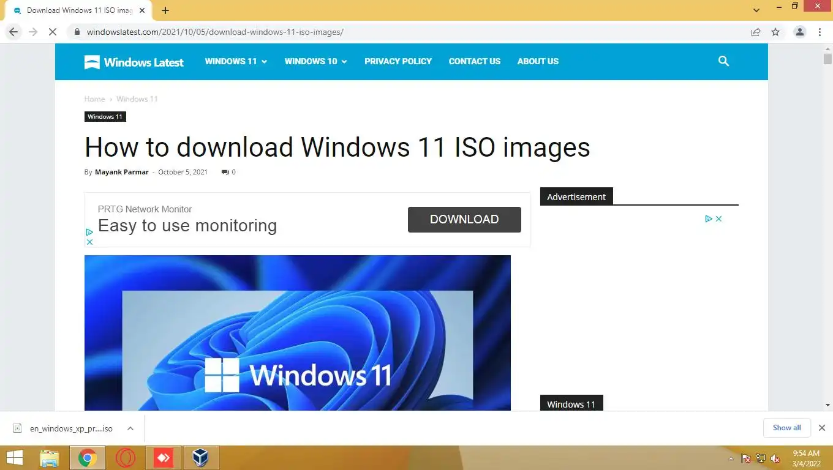Click Show all downloads button
Screen dimensions: 833x470
click(x=787, y=428)
